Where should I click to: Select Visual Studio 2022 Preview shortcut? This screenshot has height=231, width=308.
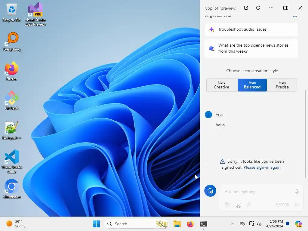click(x=35, y=14)
